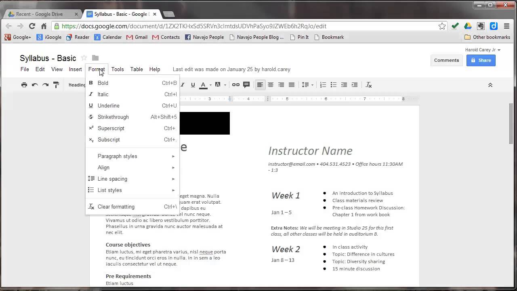
Task: Click the Insert comment bubble icon
Action: (x=246, y=85)
